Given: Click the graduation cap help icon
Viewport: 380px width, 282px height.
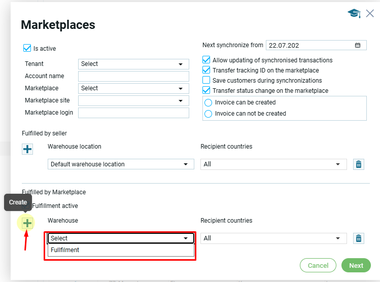Looking at the screenshot, I should (x=354, y=14).
